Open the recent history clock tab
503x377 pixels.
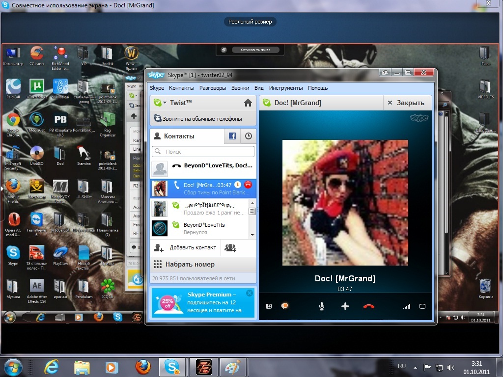tap(248, 136)
